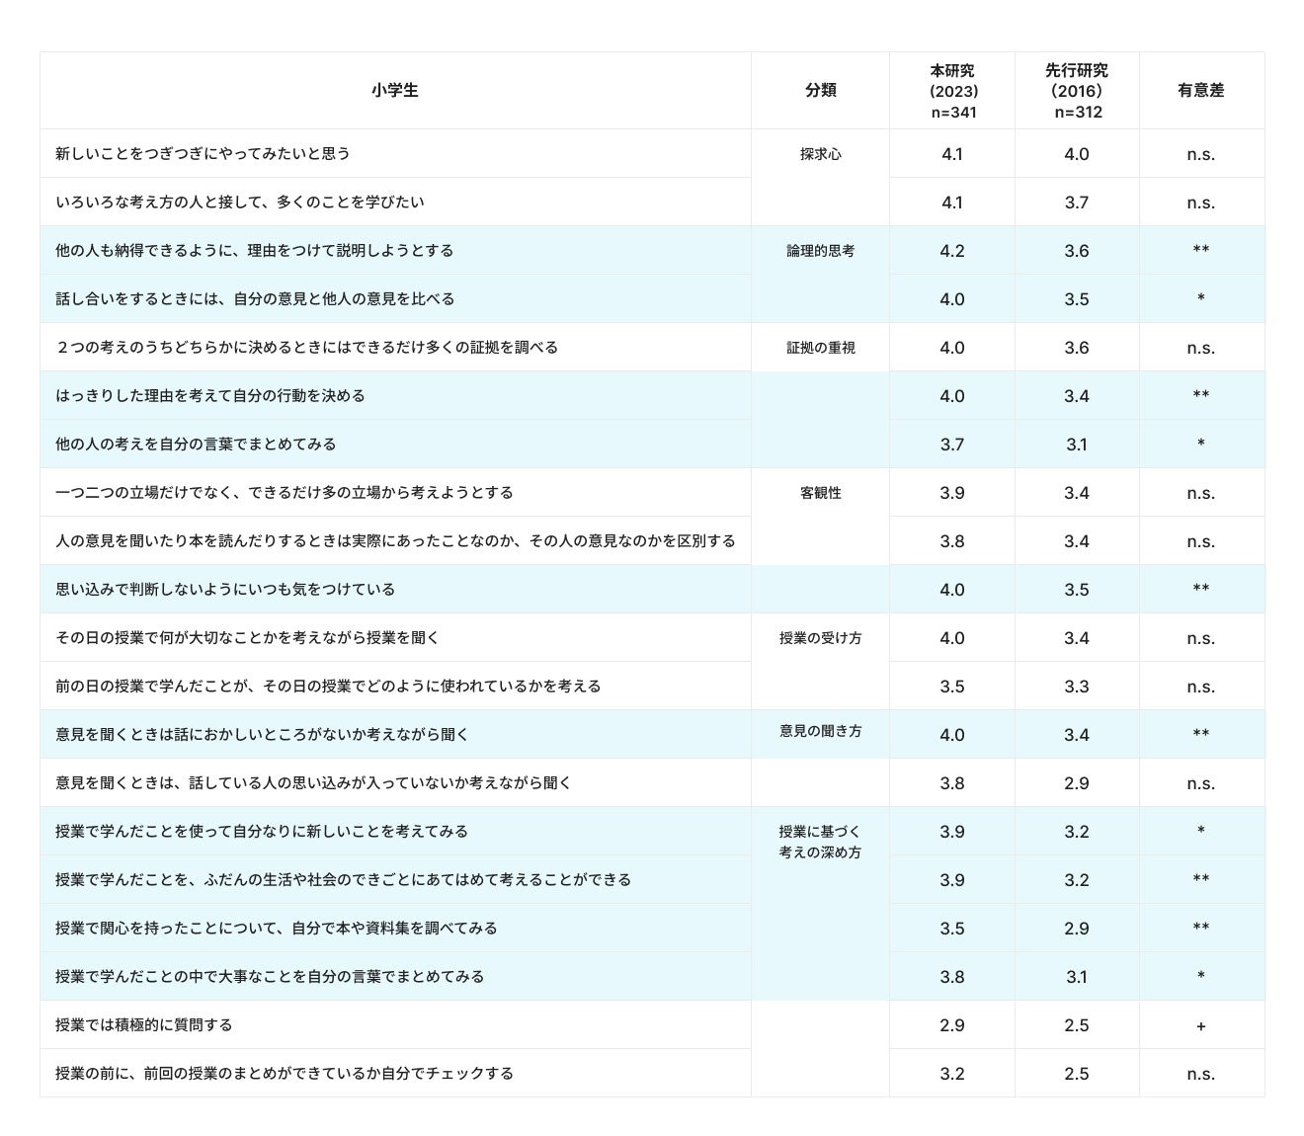This screenshot has width=1304, height=1136.
Task: Click row 意見を聞くときは、話している人の思い込みが…
Action: (652, 782)
